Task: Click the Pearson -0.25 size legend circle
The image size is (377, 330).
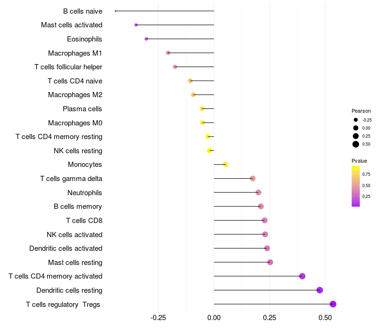Action: click(356, 120)
